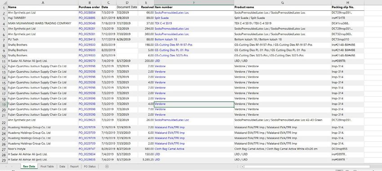This screenshot has height=171, width=382.
Task: Open purchase order link PO_0028854
Action: (x=87, y=13)
